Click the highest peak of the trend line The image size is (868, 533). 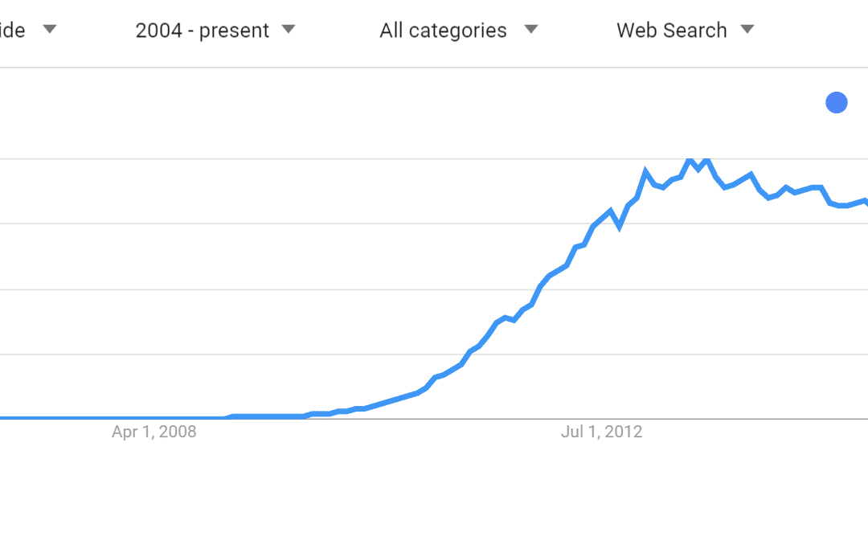[690, 161]
